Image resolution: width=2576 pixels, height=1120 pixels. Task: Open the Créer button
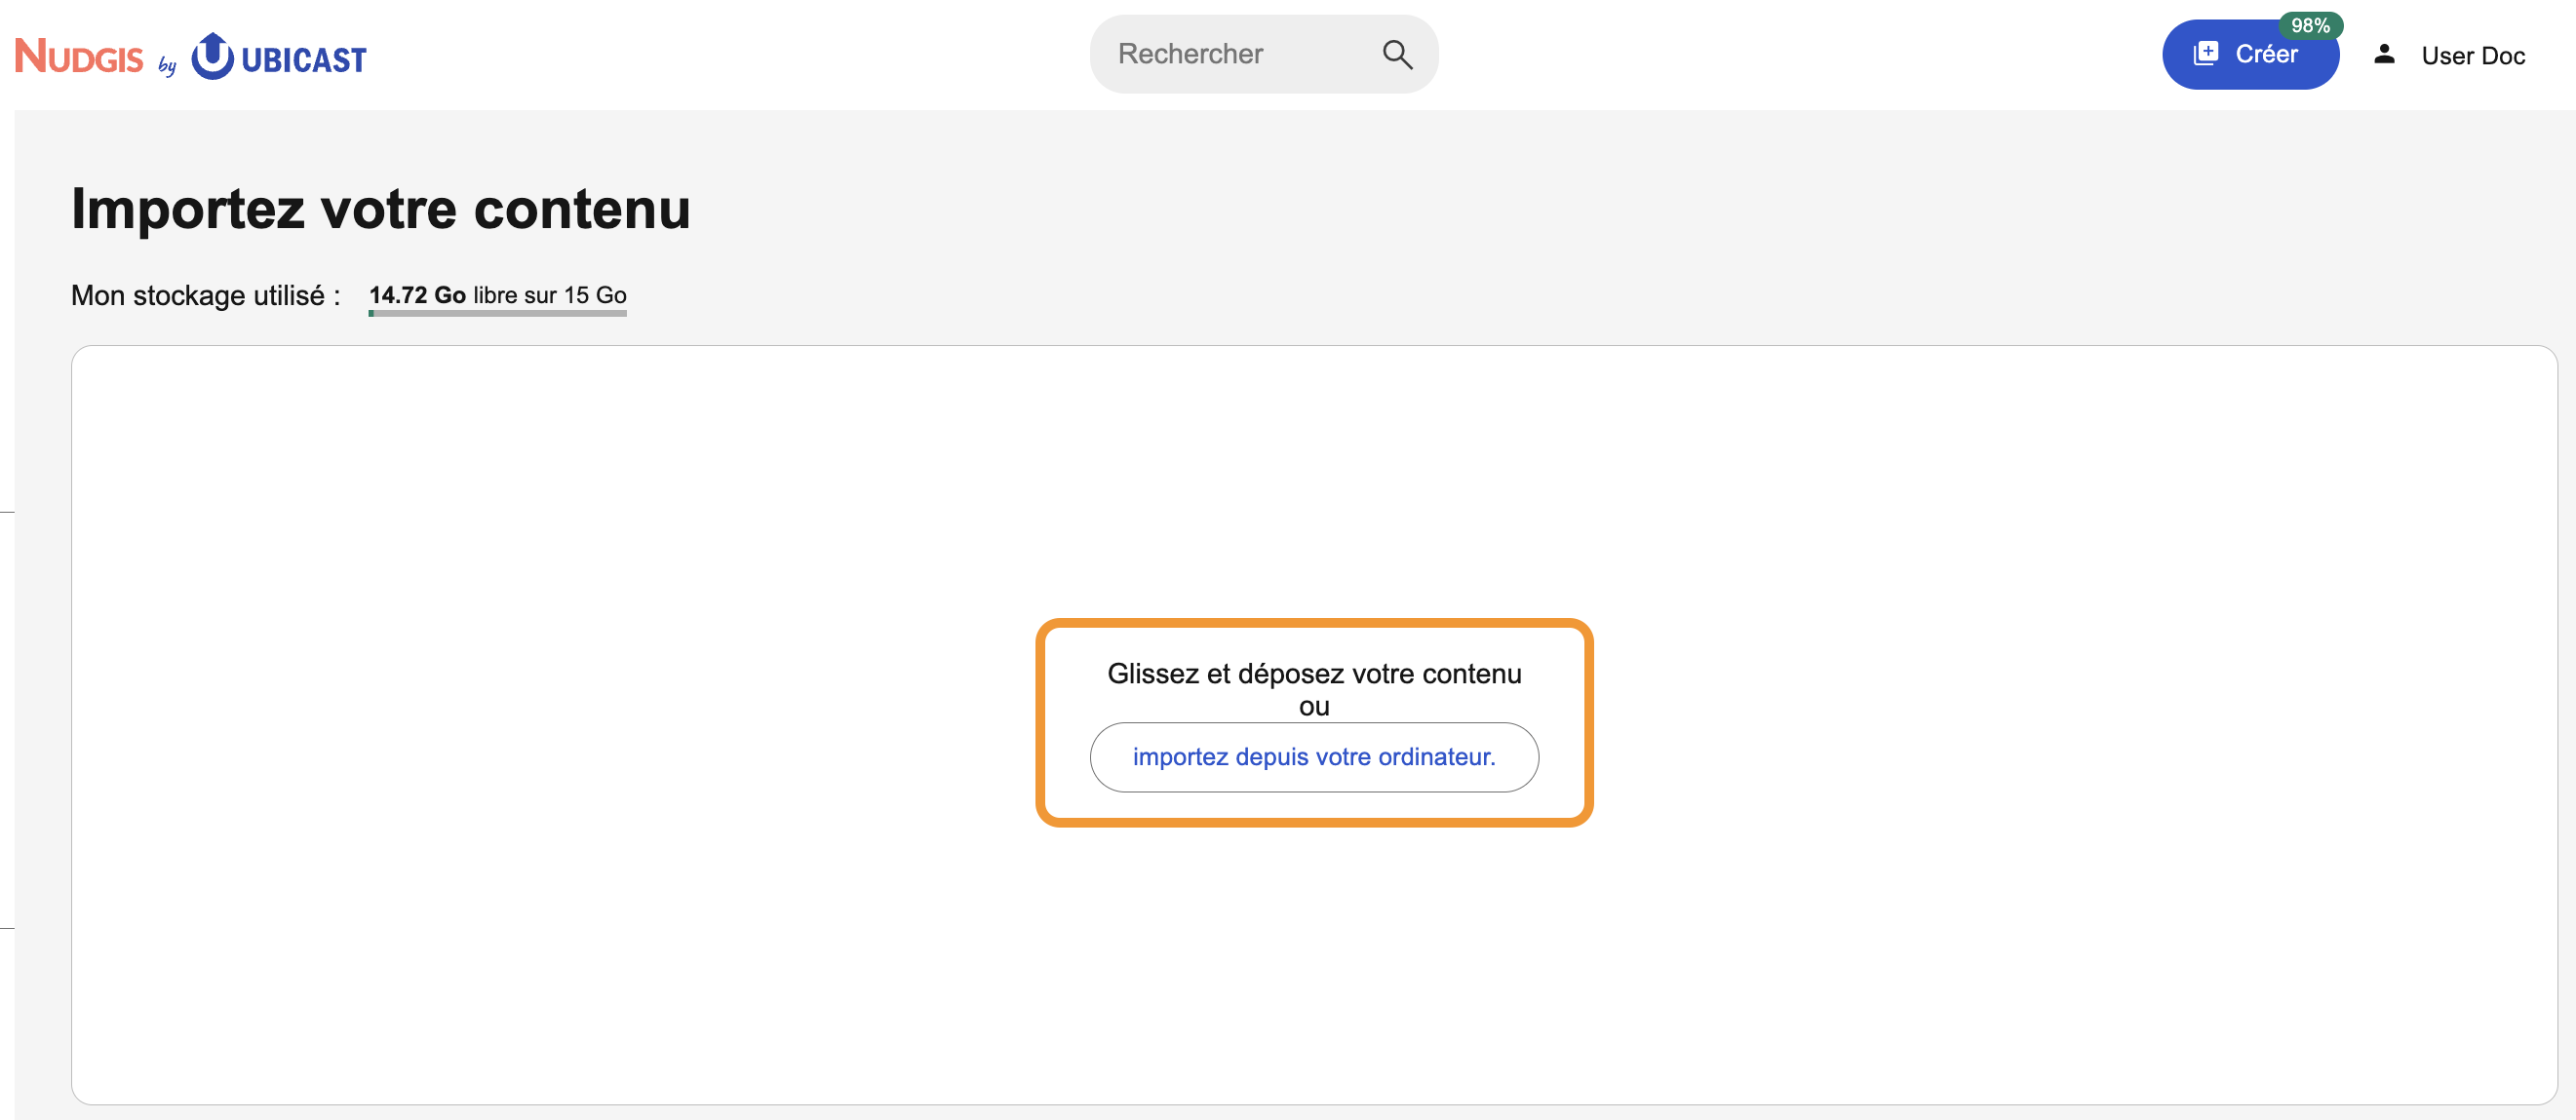pos(2250,55)
